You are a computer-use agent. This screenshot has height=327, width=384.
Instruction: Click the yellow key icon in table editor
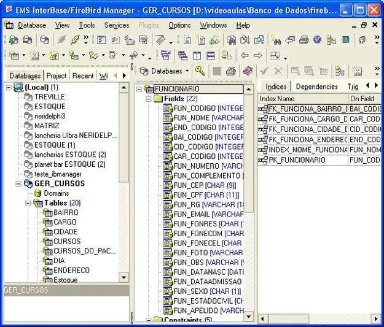pyautogui.click(x=200, y=71)
